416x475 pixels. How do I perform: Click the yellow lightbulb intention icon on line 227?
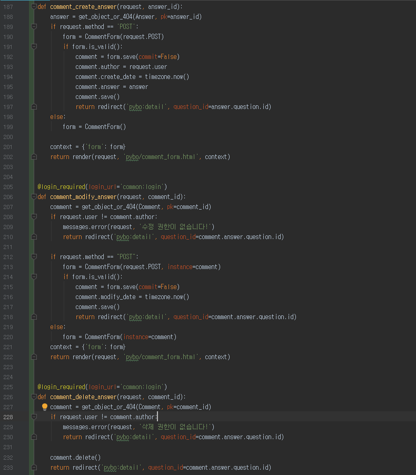45,407
